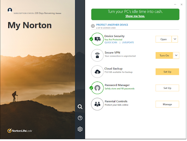Open the help question mark icon
The image size is (187, 141).
[x=80, y=118]
